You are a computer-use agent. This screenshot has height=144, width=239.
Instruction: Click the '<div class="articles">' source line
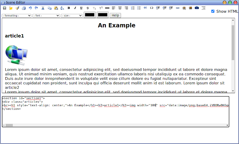(23, 102)
